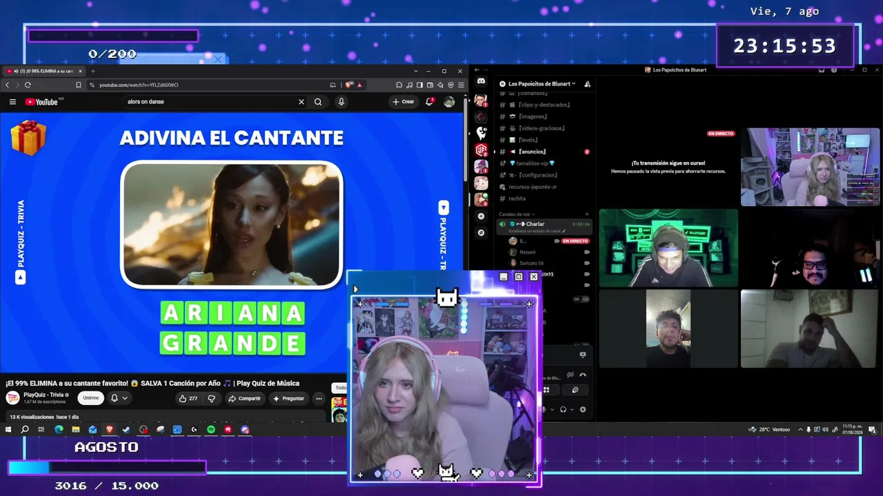Image resolution: width=883 pixels, height=496 pixels.
Task: Open the green-lit streamer video tile in Discord
Action: 668,248
